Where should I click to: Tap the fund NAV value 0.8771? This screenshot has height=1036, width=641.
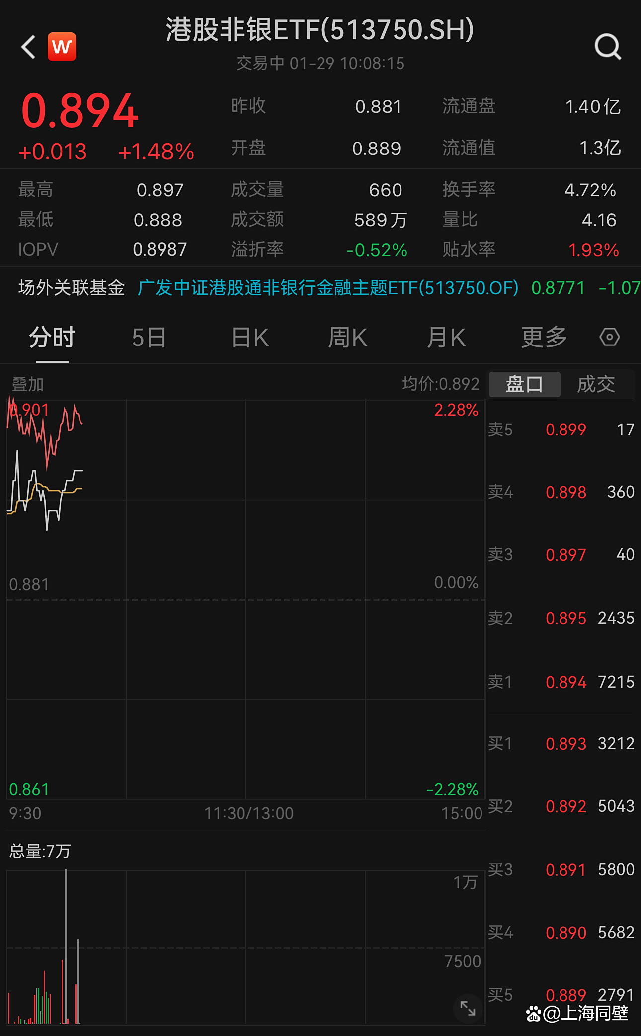[x=558, y=288]
